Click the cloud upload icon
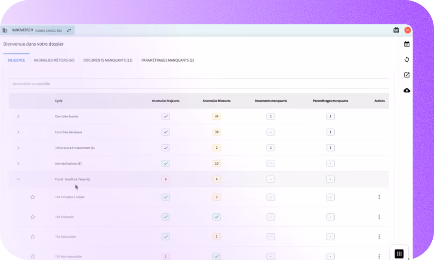This screenshot has height=260, width=434. click(407, 91)
